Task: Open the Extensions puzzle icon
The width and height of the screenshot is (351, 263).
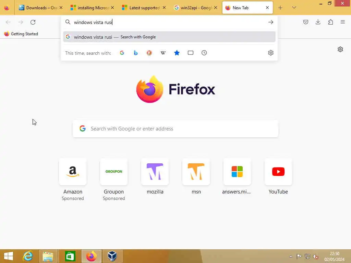Action: (x=330, y=22)
